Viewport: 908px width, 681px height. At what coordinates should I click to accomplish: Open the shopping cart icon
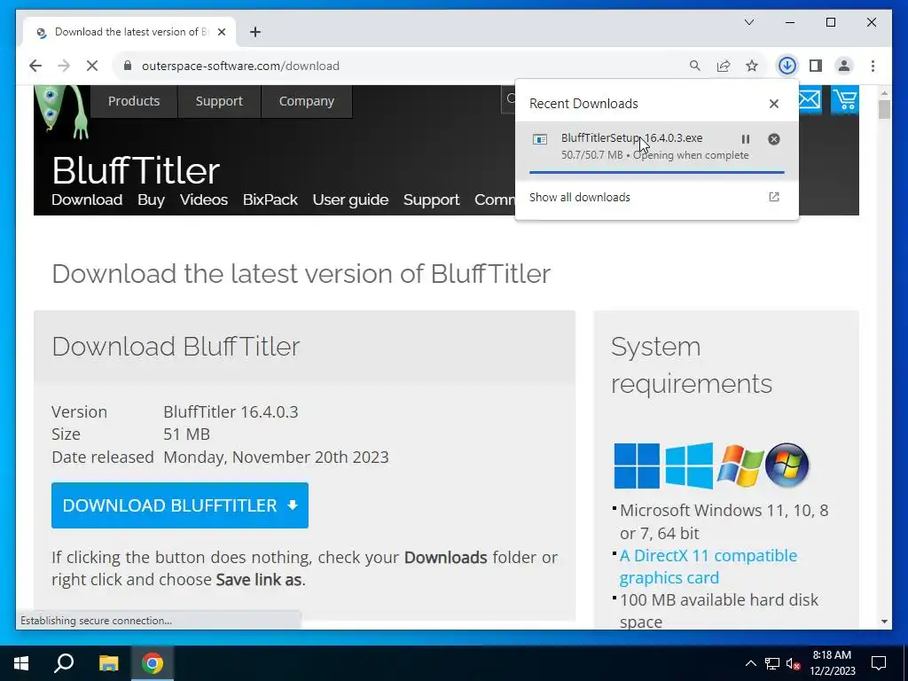click(845, 99)
